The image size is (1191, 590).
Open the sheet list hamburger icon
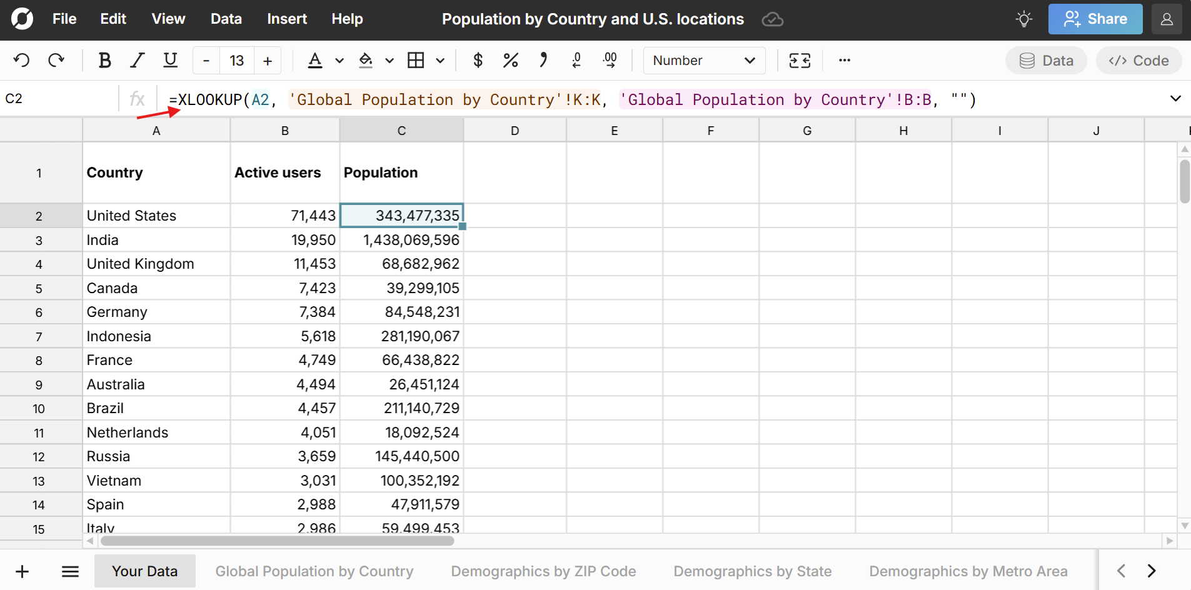pyautogui.click(x=70, y=571)
